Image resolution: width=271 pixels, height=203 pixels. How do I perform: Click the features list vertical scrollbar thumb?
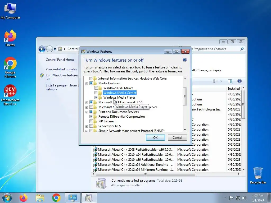coord(185,96)
